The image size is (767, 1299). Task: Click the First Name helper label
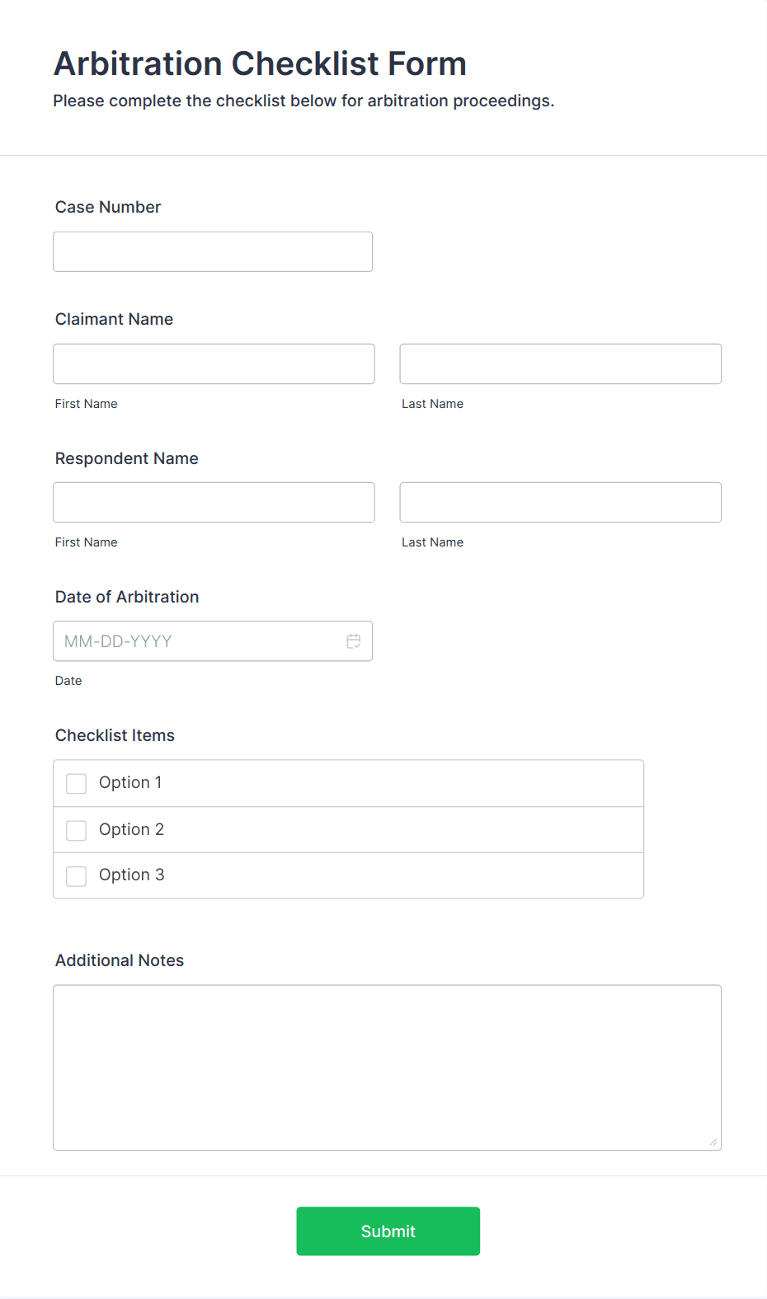click(x=86, y=403)
